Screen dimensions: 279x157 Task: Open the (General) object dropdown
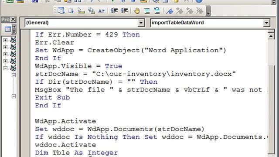141,23
